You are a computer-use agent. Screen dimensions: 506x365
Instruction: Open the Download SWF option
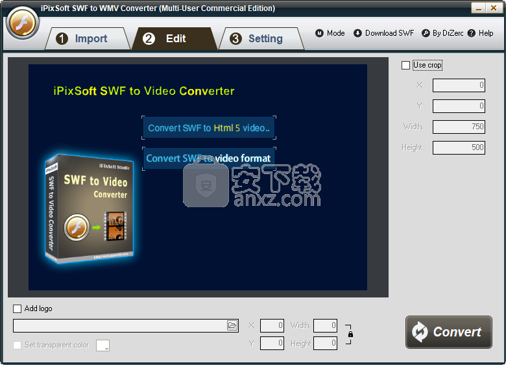(383, 33)
